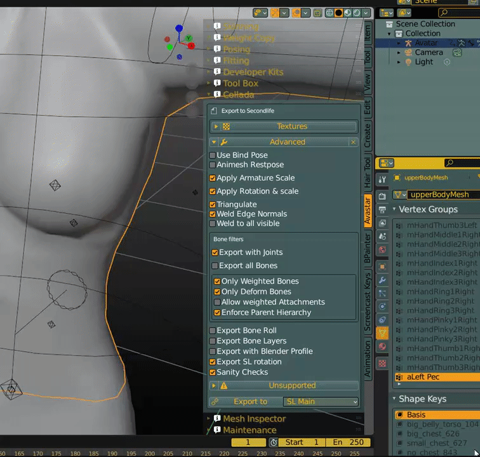The height and width of the screenshot is (457, 480).
Task: Click red X axis gizmo ball
Action: tap(191, 46)
